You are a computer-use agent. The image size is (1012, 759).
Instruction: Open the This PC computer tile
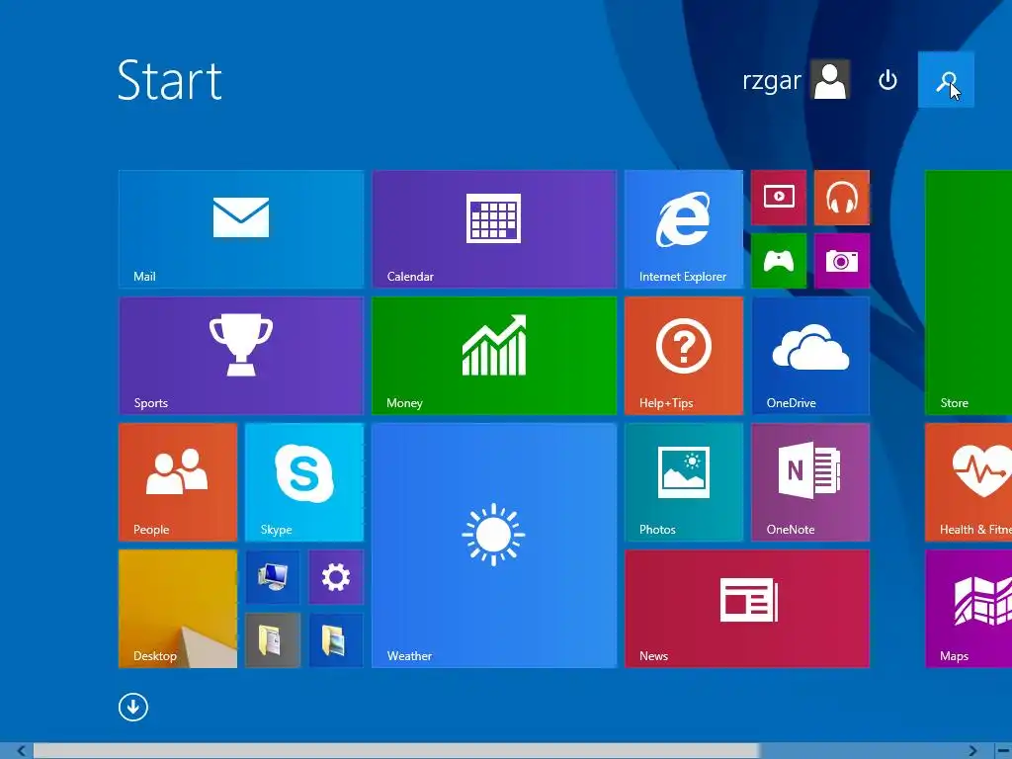pyautogui.click(x=273, y=577)
